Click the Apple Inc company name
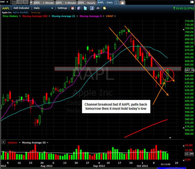Screen dimensions: 195x169 point(7,12)
